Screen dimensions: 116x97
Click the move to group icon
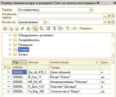point(41,28)
